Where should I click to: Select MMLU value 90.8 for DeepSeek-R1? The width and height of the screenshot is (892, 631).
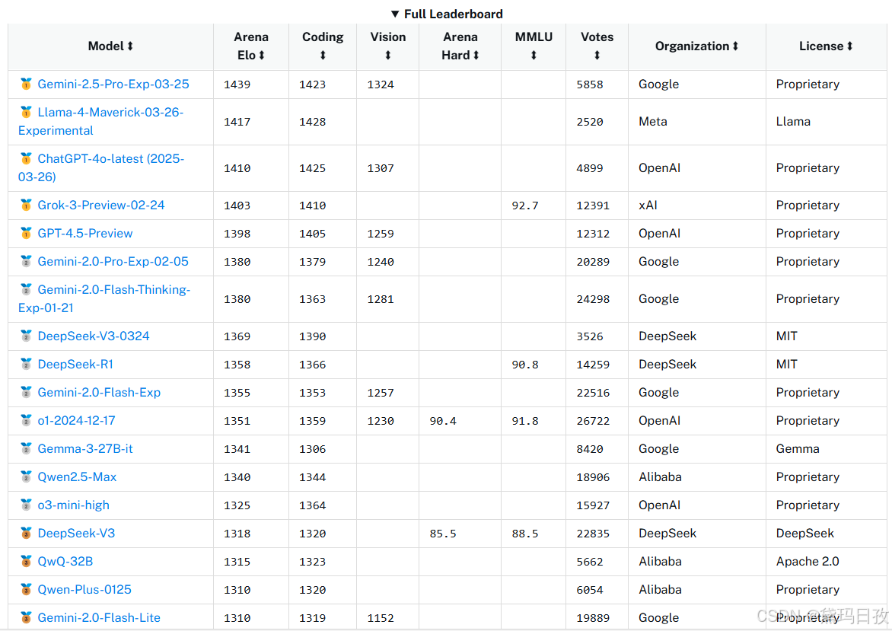524,364
